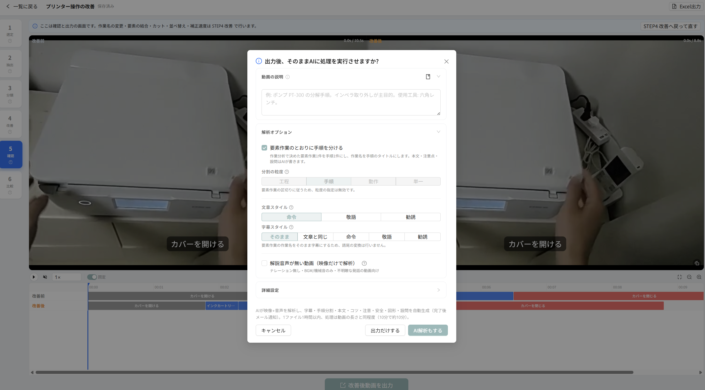Select 改善前 カバーを開ける timeline segment
705x390 pixels.
[168, 296]
